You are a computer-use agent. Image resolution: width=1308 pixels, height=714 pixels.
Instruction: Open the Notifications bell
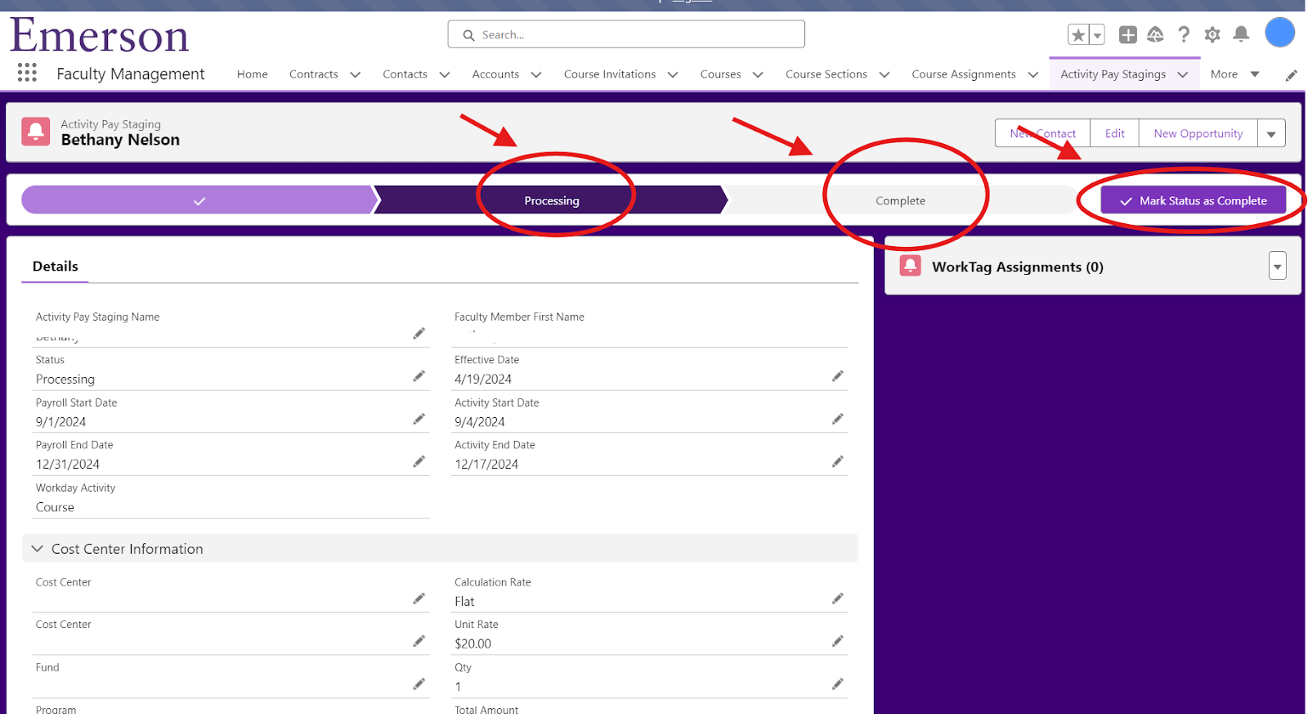[1241, 34]
